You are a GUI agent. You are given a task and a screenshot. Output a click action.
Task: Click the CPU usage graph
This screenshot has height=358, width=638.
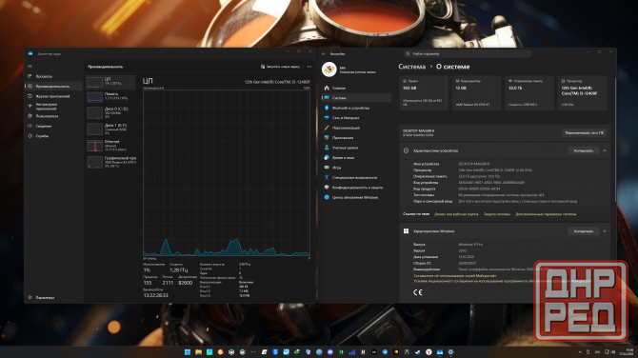tap(227, 172)
